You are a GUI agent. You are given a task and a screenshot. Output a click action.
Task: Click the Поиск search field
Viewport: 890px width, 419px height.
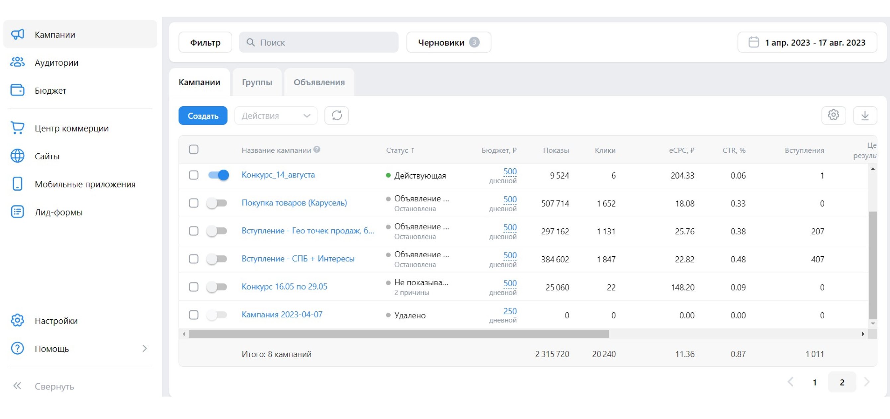pos(318,42)
